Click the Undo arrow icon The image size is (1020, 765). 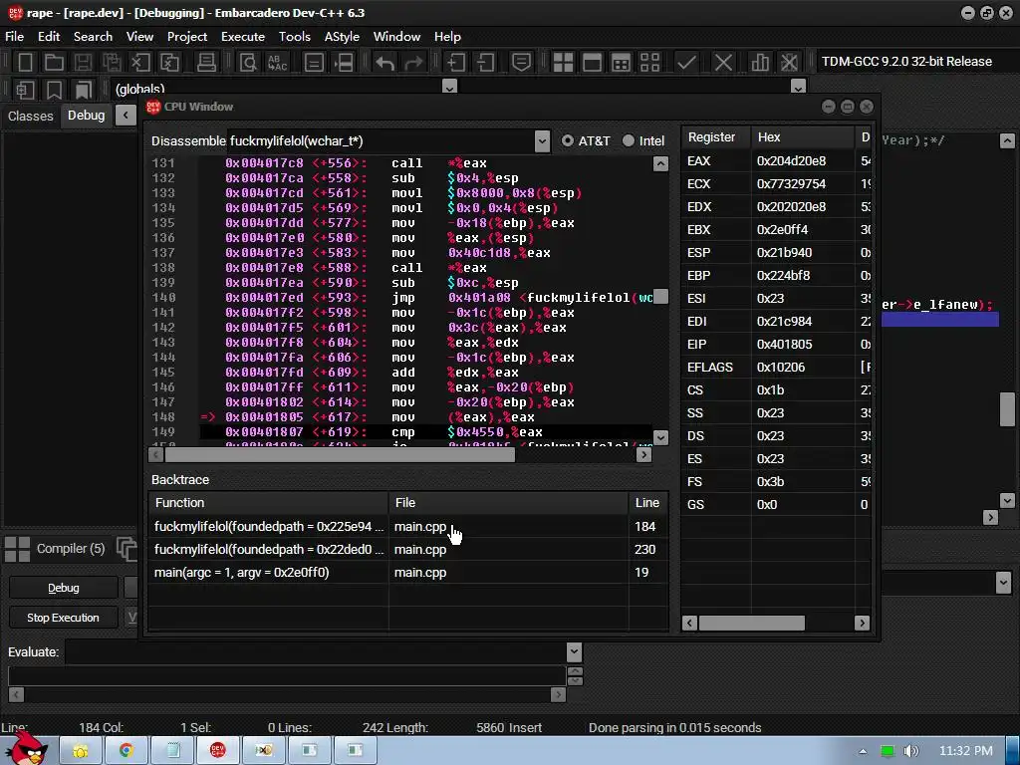pyautogui.click(x=384, y=62)
